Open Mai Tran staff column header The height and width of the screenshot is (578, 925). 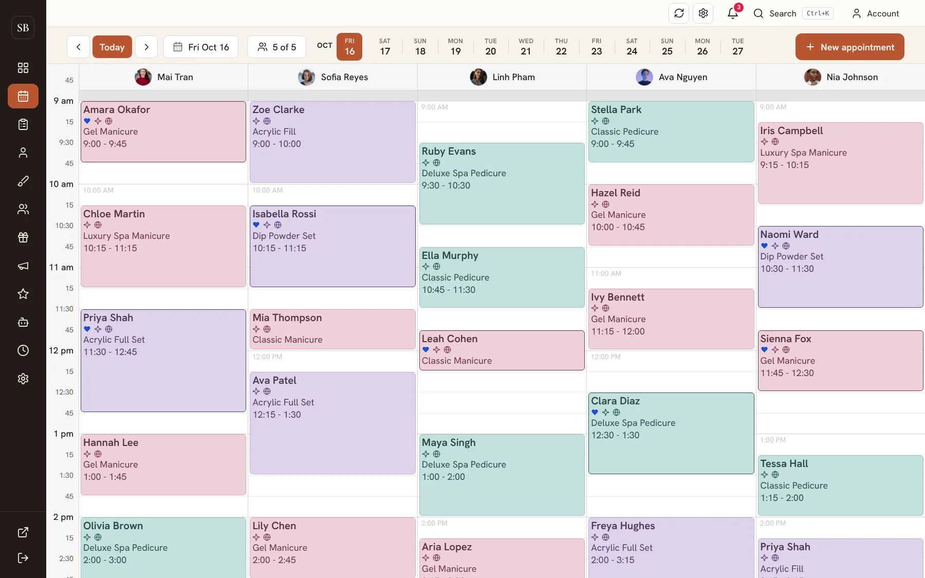[163, 77]
